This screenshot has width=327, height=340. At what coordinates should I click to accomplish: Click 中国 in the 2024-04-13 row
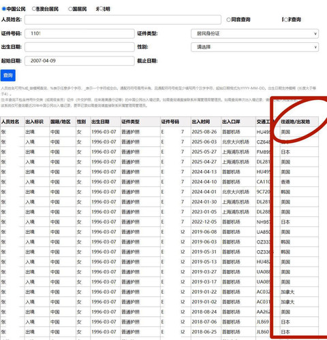[x=55, y=172]
